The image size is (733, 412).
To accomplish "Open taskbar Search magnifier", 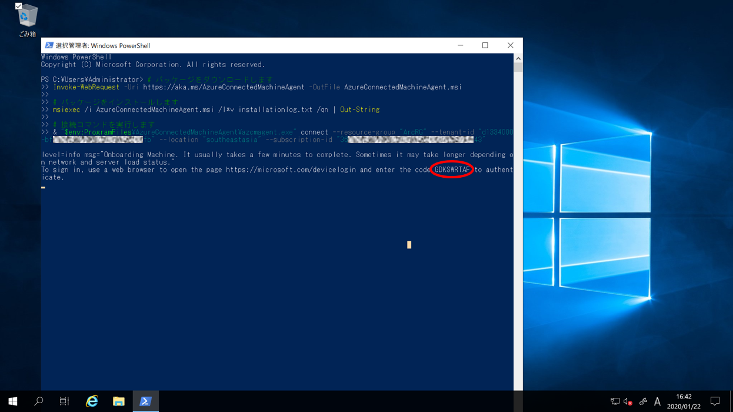I will 39,401.
